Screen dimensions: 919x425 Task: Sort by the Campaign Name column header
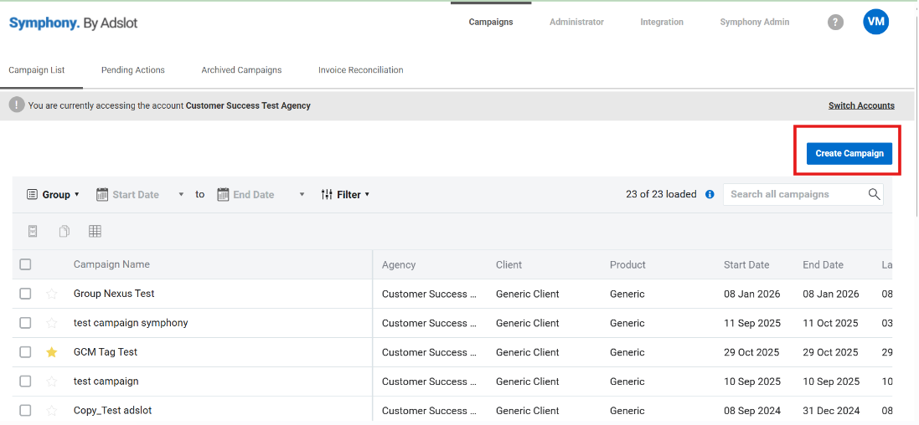pos(111,264)
